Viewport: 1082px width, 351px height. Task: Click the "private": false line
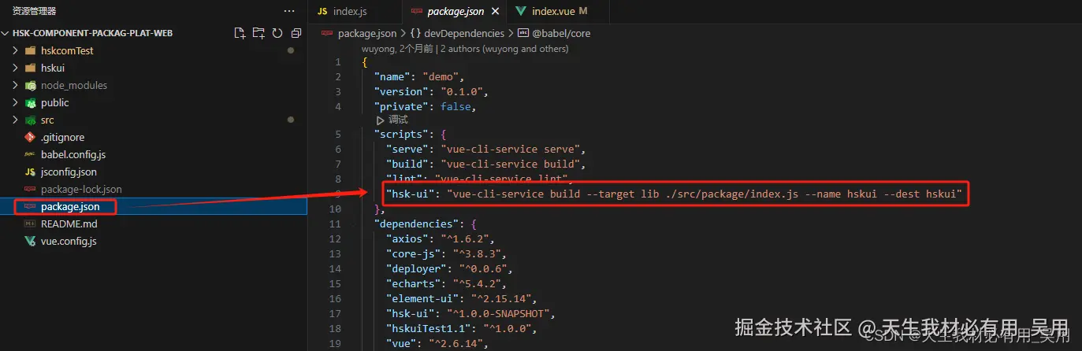[x=425, y=107]
